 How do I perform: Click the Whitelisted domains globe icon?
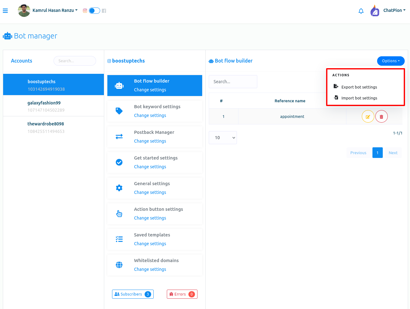(119, 265)
